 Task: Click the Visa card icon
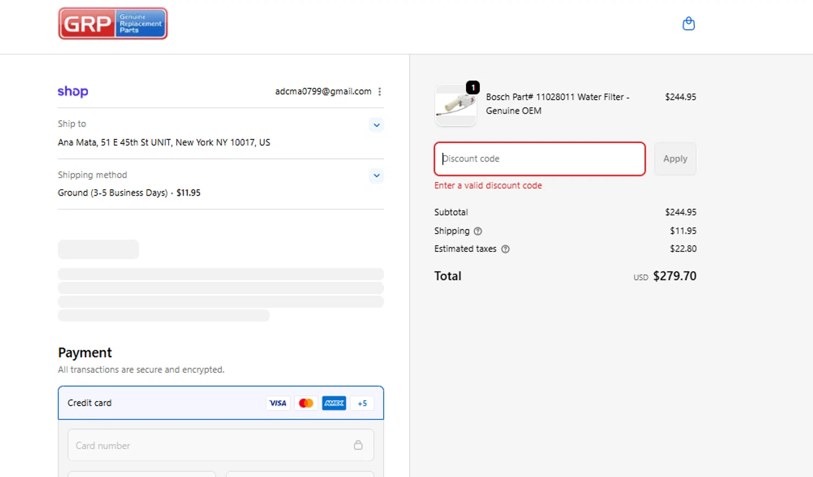point(278,403)
